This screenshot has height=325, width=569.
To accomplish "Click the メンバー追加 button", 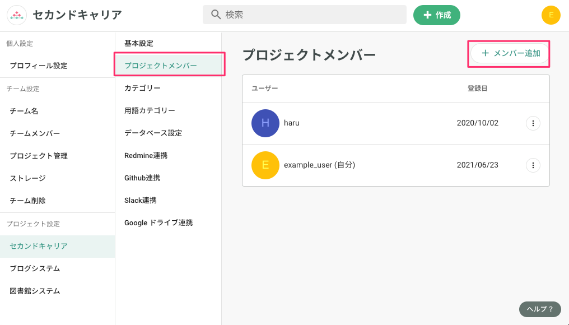I will (x=509, y=53).
